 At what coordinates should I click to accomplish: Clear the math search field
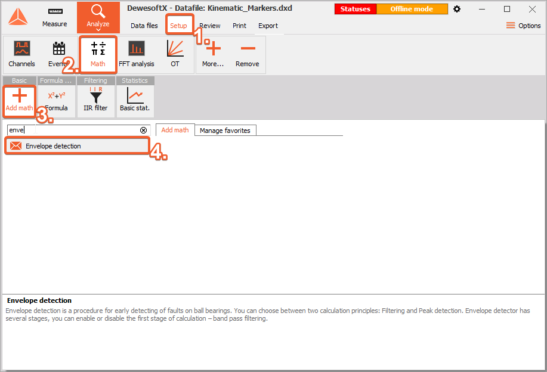pyautogui.click(x=143, y=130)
